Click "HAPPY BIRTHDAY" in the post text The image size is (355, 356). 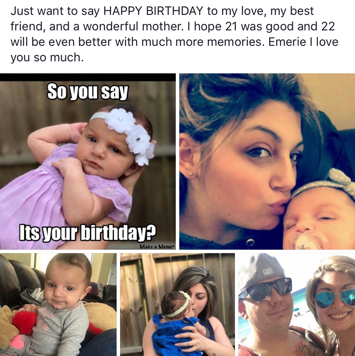pos(153,11)
